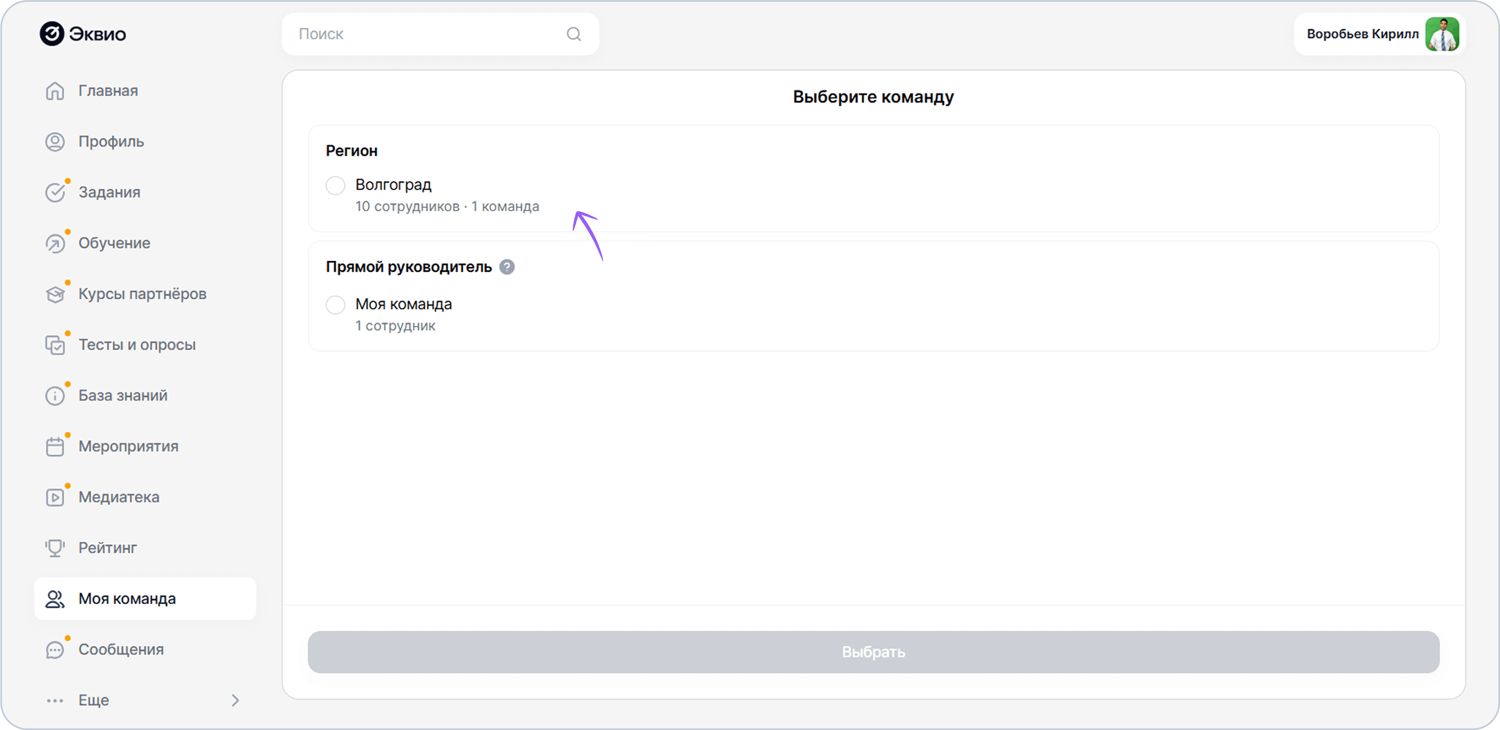1500x730 pixels.
Task: Open the Главная menu item
Action: click(x=145, y=91)
